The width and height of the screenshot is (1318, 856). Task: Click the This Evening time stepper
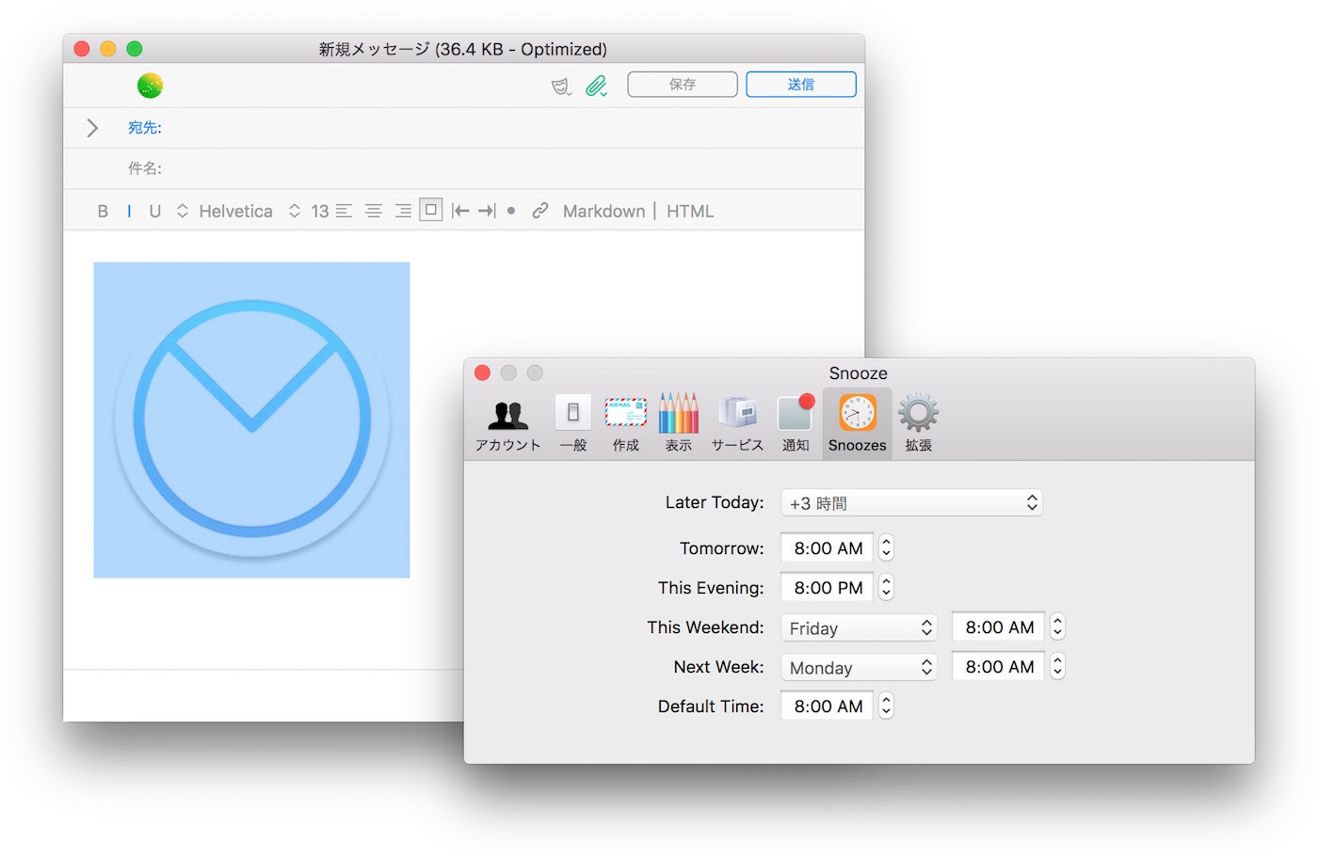886,588
